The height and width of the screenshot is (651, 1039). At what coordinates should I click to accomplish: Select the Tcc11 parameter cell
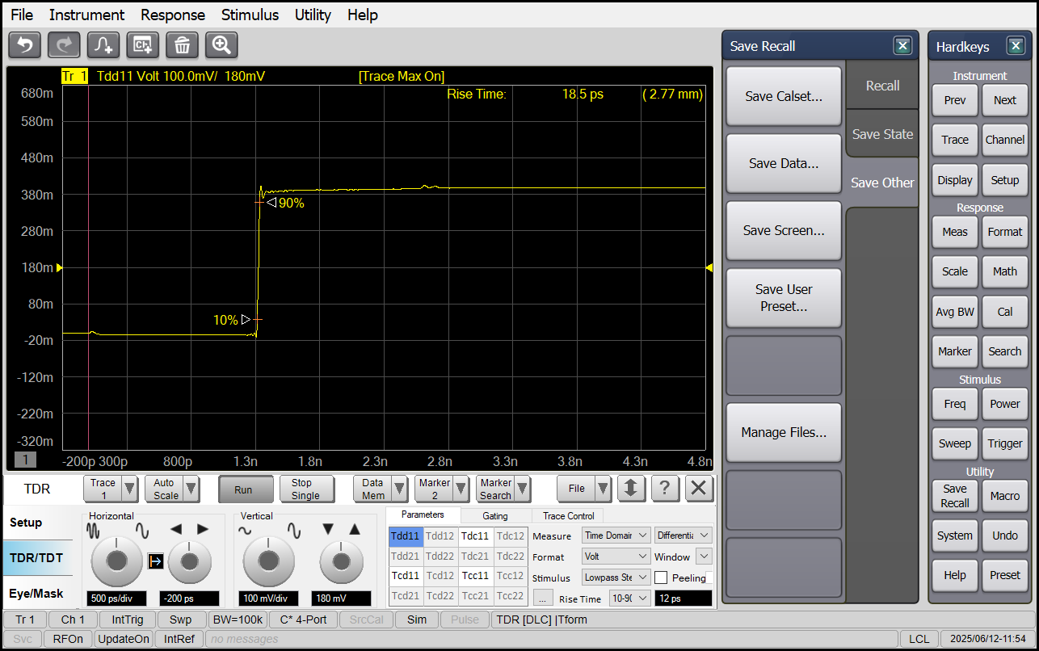pos(476,576)
